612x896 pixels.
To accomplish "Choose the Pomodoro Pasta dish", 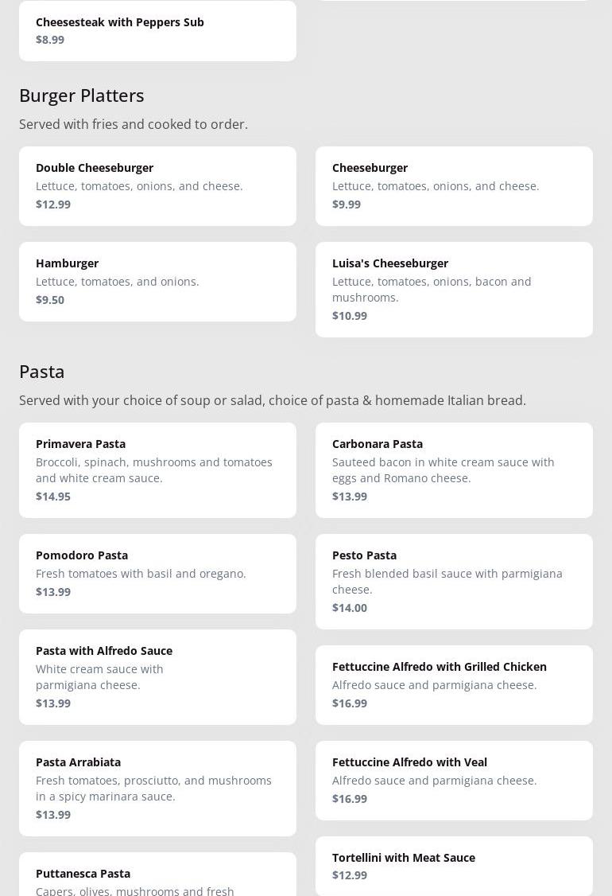I will [x=157, y=573].
